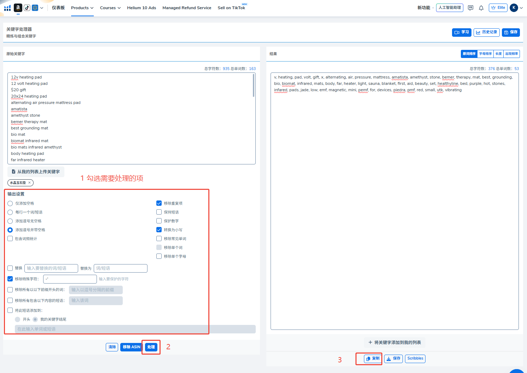Enable the 保持短语 checkbox
Image resolution: width=527 pixels, height=373 pixels.
click(159, 212)
